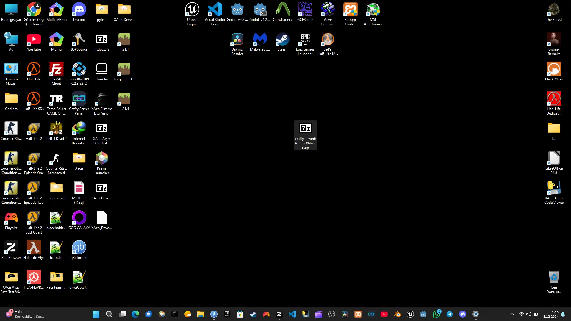Select the kar folder on desktop

[x=554, y=131]
